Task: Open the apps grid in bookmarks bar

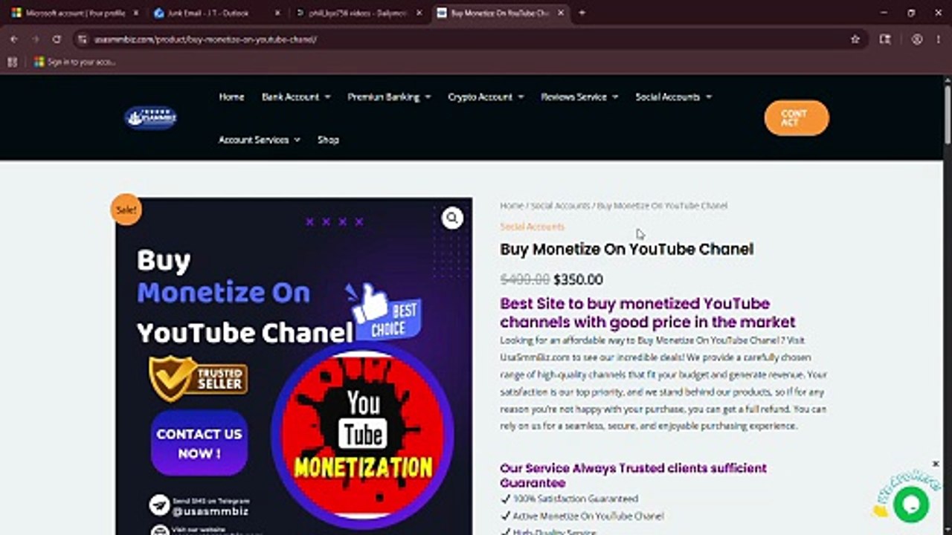Action: coord(13,62)
